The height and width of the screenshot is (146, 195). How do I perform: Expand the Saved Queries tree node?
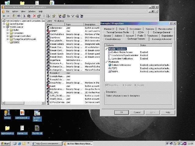point(4,24)
